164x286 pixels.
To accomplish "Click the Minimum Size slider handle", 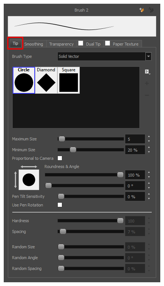I will click(73, 150).
